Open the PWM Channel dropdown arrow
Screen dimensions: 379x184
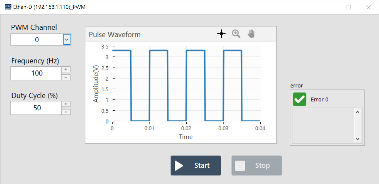click(67, 40)
